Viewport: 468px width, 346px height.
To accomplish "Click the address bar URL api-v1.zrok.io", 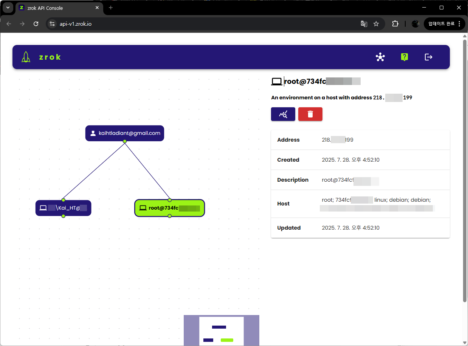I will click(76, 24).
